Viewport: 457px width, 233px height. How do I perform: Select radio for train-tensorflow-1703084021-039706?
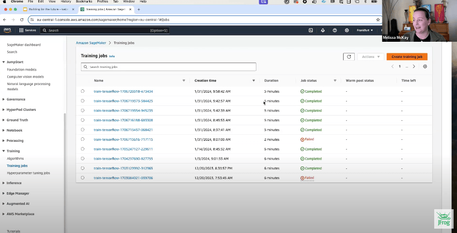[x=82, y=178]
